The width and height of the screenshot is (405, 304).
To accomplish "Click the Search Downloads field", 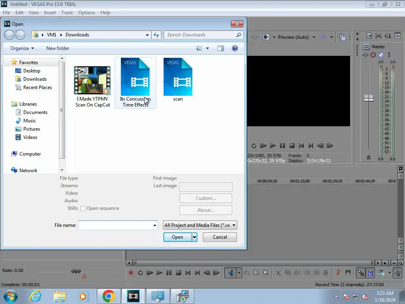I will pos(204,35).
